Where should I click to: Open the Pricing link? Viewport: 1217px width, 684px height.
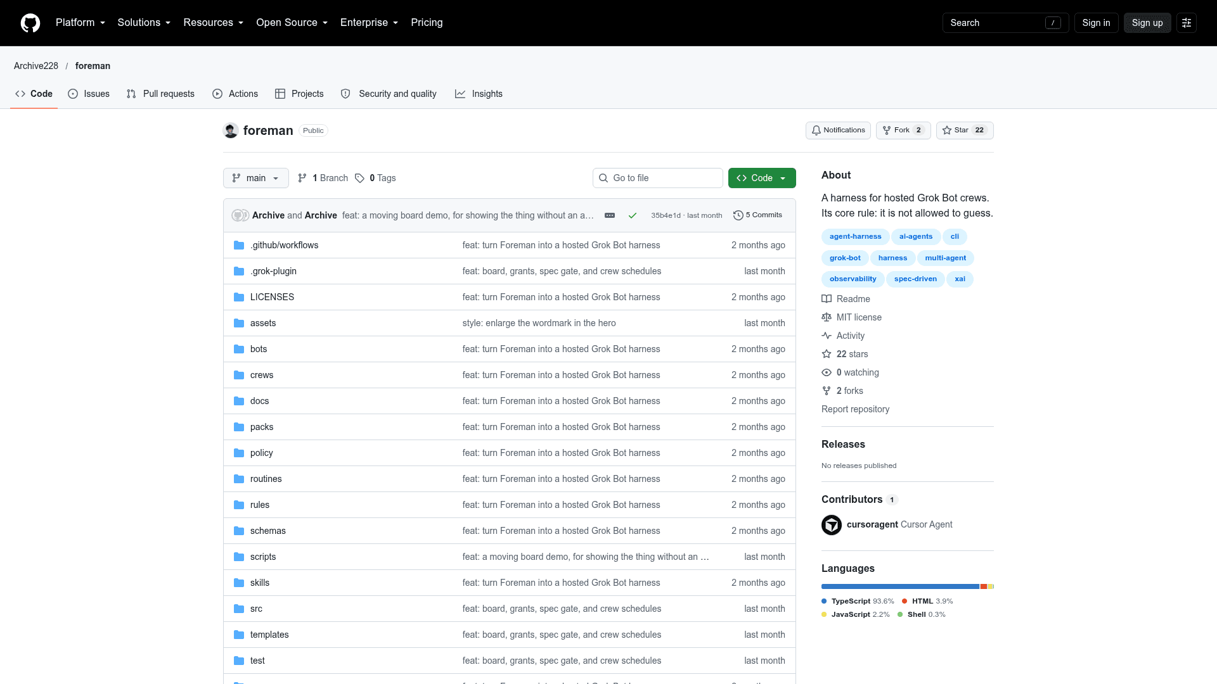[x=427, y=23]
